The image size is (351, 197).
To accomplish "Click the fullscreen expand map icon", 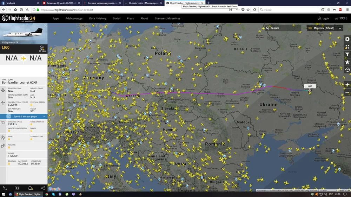I will click(x=347, y=47).
